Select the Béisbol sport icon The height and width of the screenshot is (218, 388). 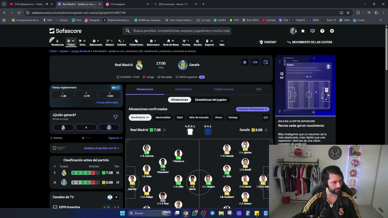[110, 42]
